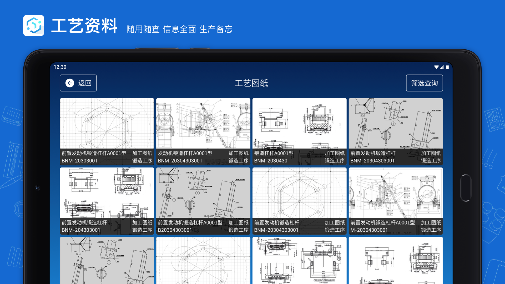The width and height of the screenshot is (505, 284).
Task: Click the 锻造工序 label on drawing BNM-2030430
Action: [x=334, y=160]
